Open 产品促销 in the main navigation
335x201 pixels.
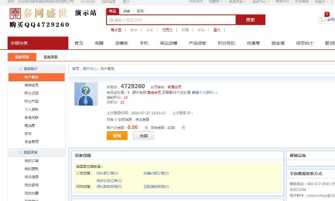coord(197,43)
